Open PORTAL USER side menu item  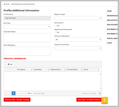click(x=112, y=39)
